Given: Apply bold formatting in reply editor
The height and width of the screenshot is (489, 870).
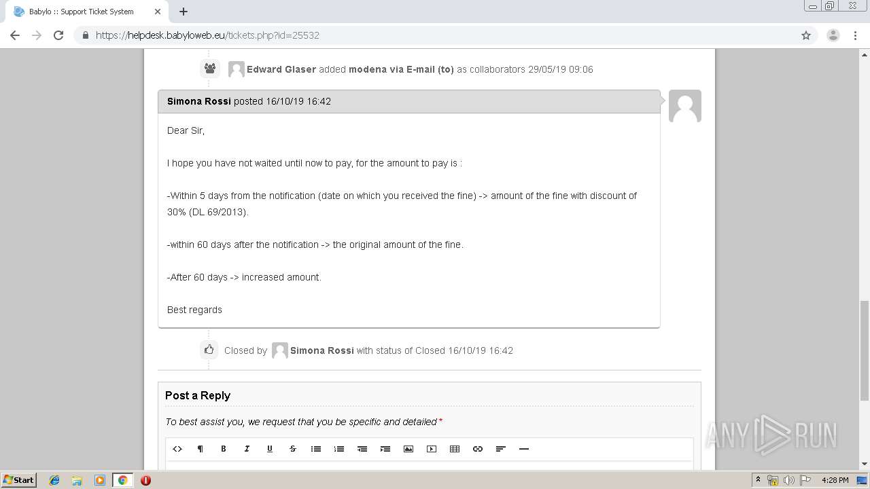Looking at the screenshot, I should coord(224,449).
